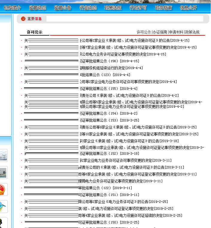Open 政策法规 in the top navigation bar
This screenshot has width=211, height=228.
113,8
